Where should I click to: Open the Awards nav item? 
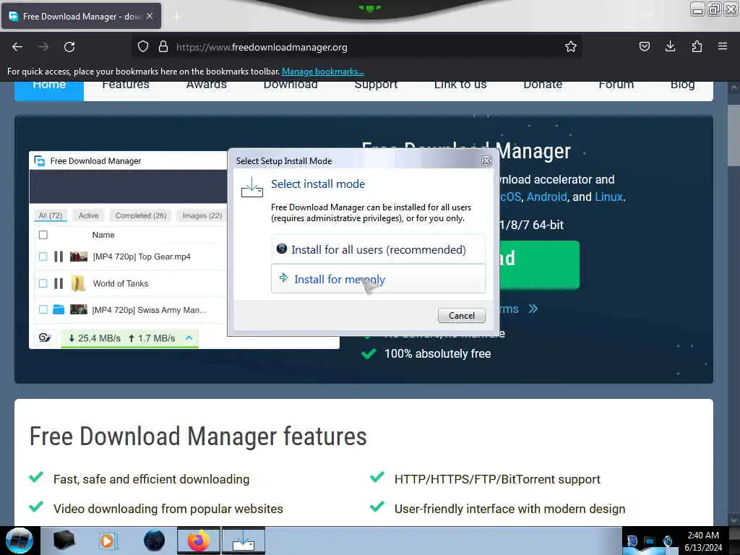(206, 85)
